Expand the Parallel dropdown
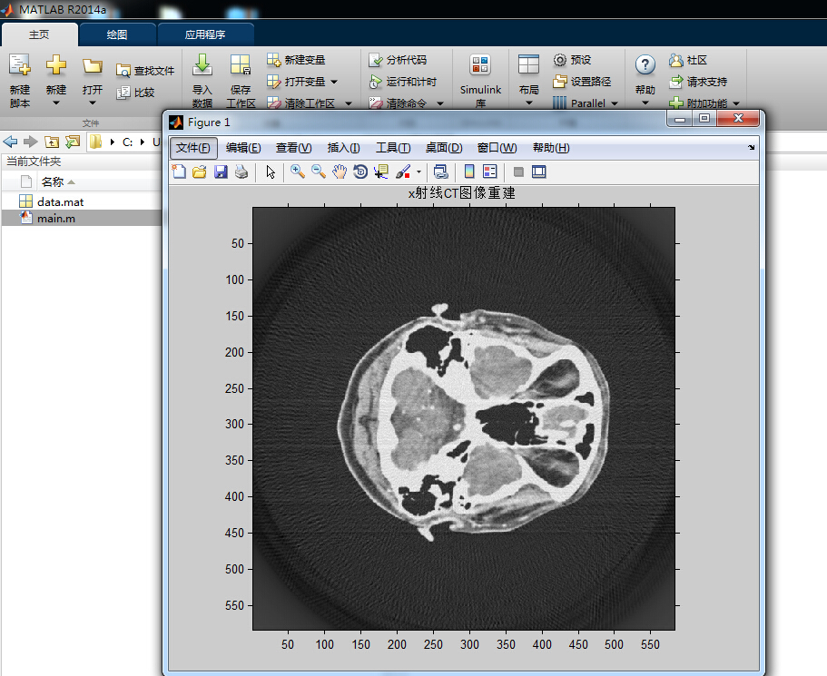 pyautogui.click(x=615, y=103)
